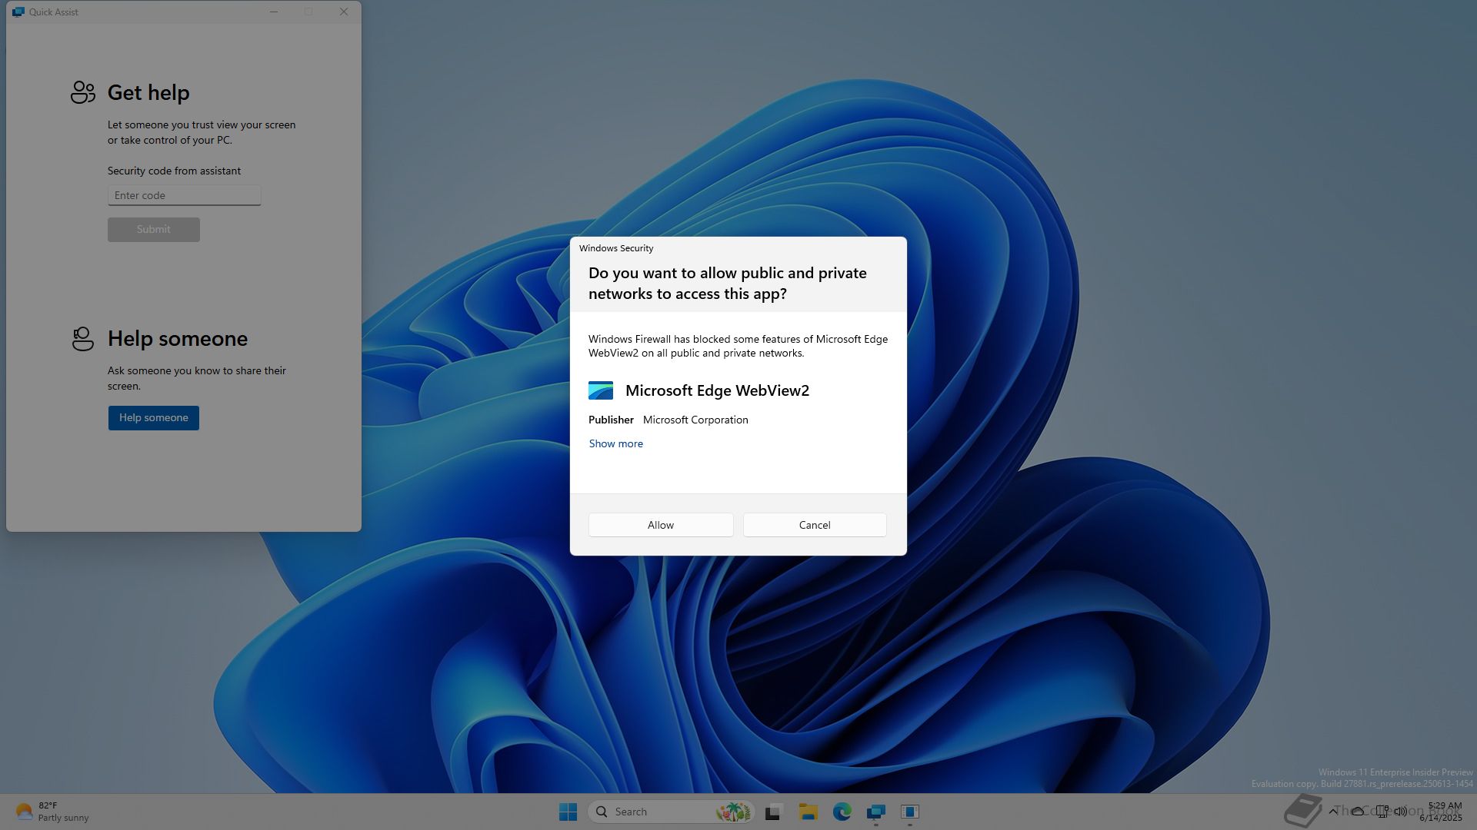The width and height of the screenshot is (1477, 830).
Task: Click the Enter code security field
Action: (x=184, y=195)
